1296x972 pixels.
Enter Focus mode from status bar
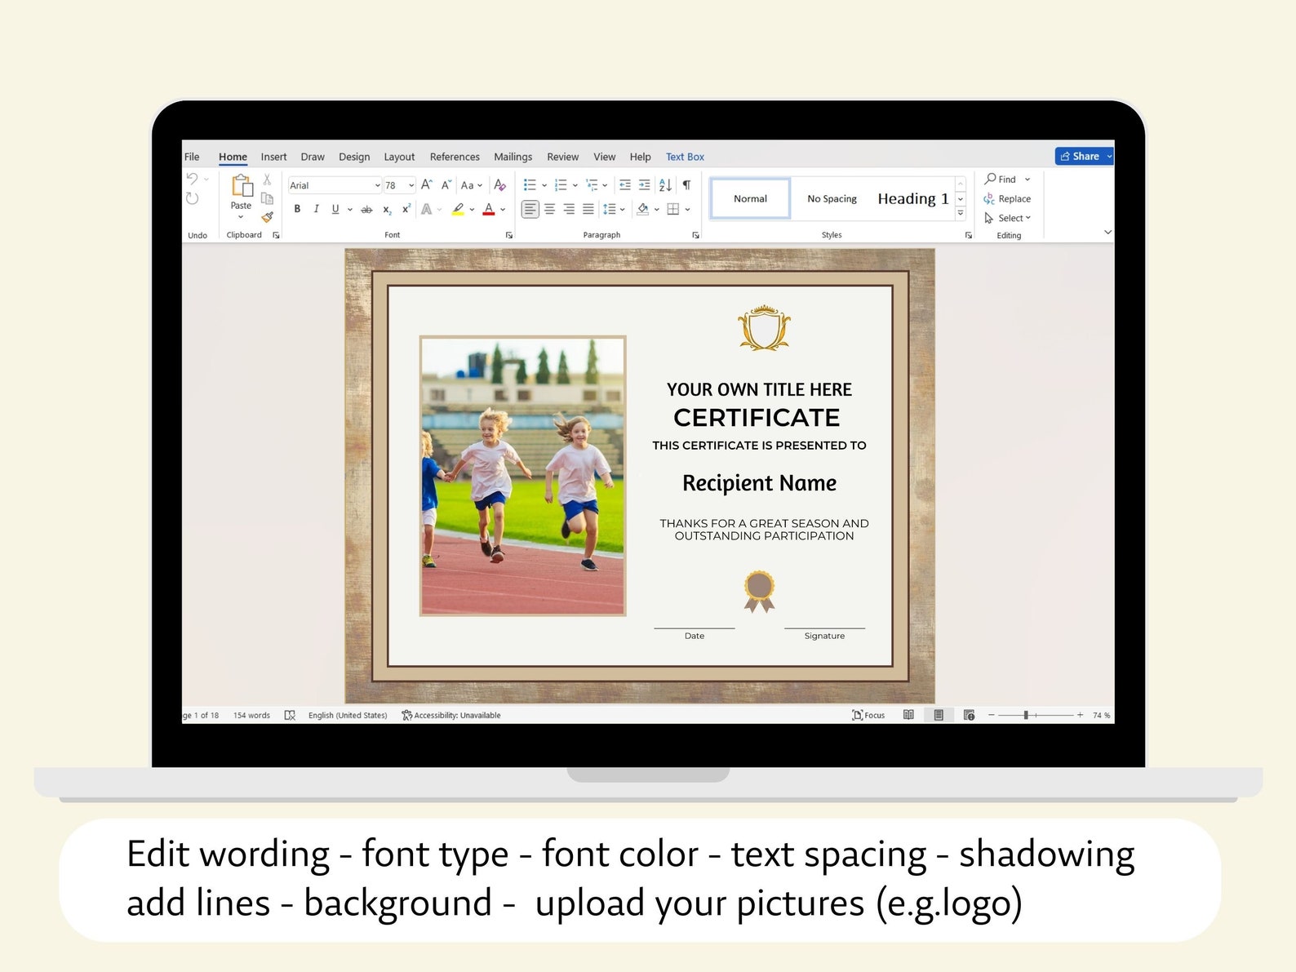868,715
